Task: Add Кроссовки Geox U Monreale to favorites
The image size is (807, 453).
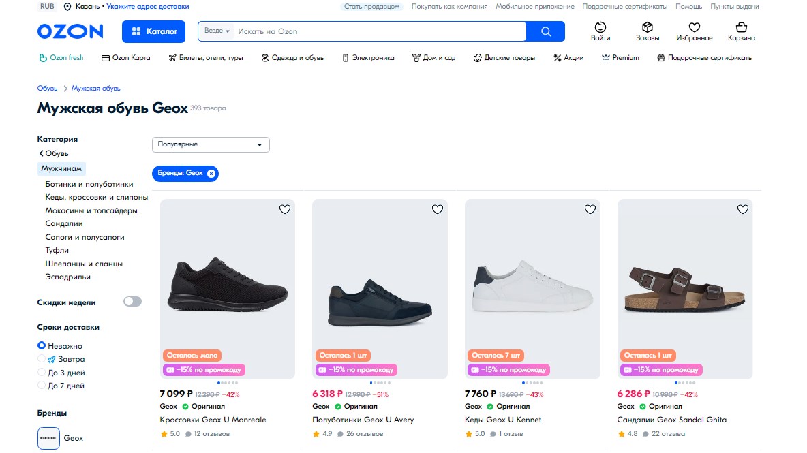Action: (x=285, y=209)
